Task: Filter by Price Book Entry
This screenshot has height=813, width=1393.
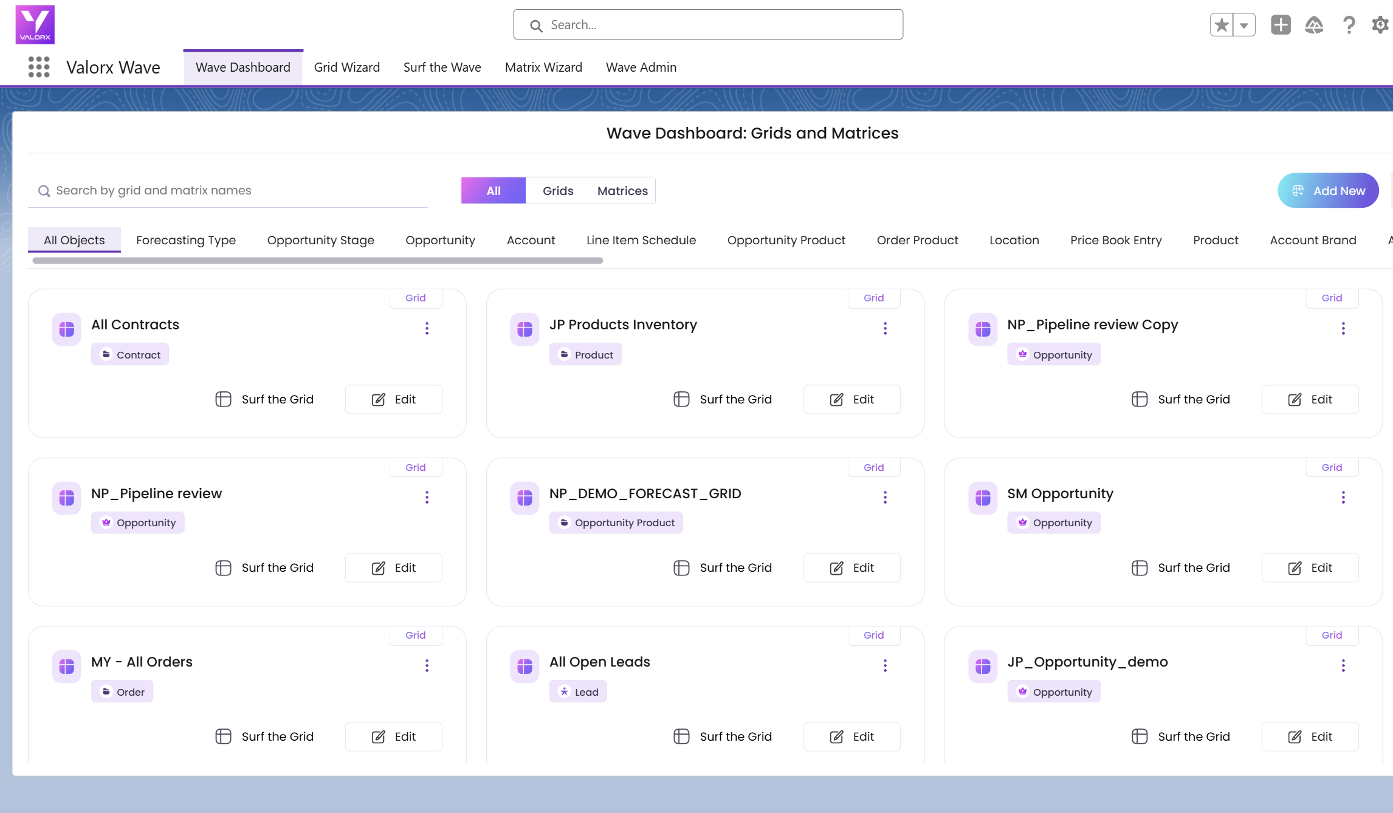Action: 1116,240
